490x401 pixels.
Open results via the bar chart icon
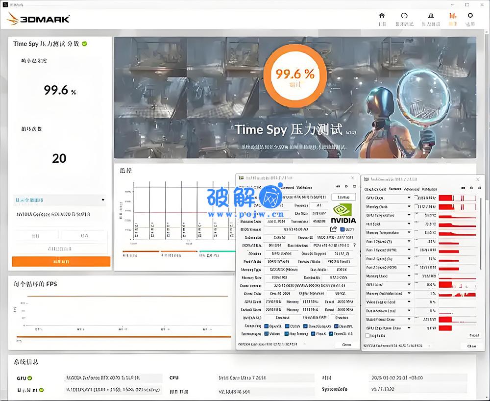click(431, 16)
